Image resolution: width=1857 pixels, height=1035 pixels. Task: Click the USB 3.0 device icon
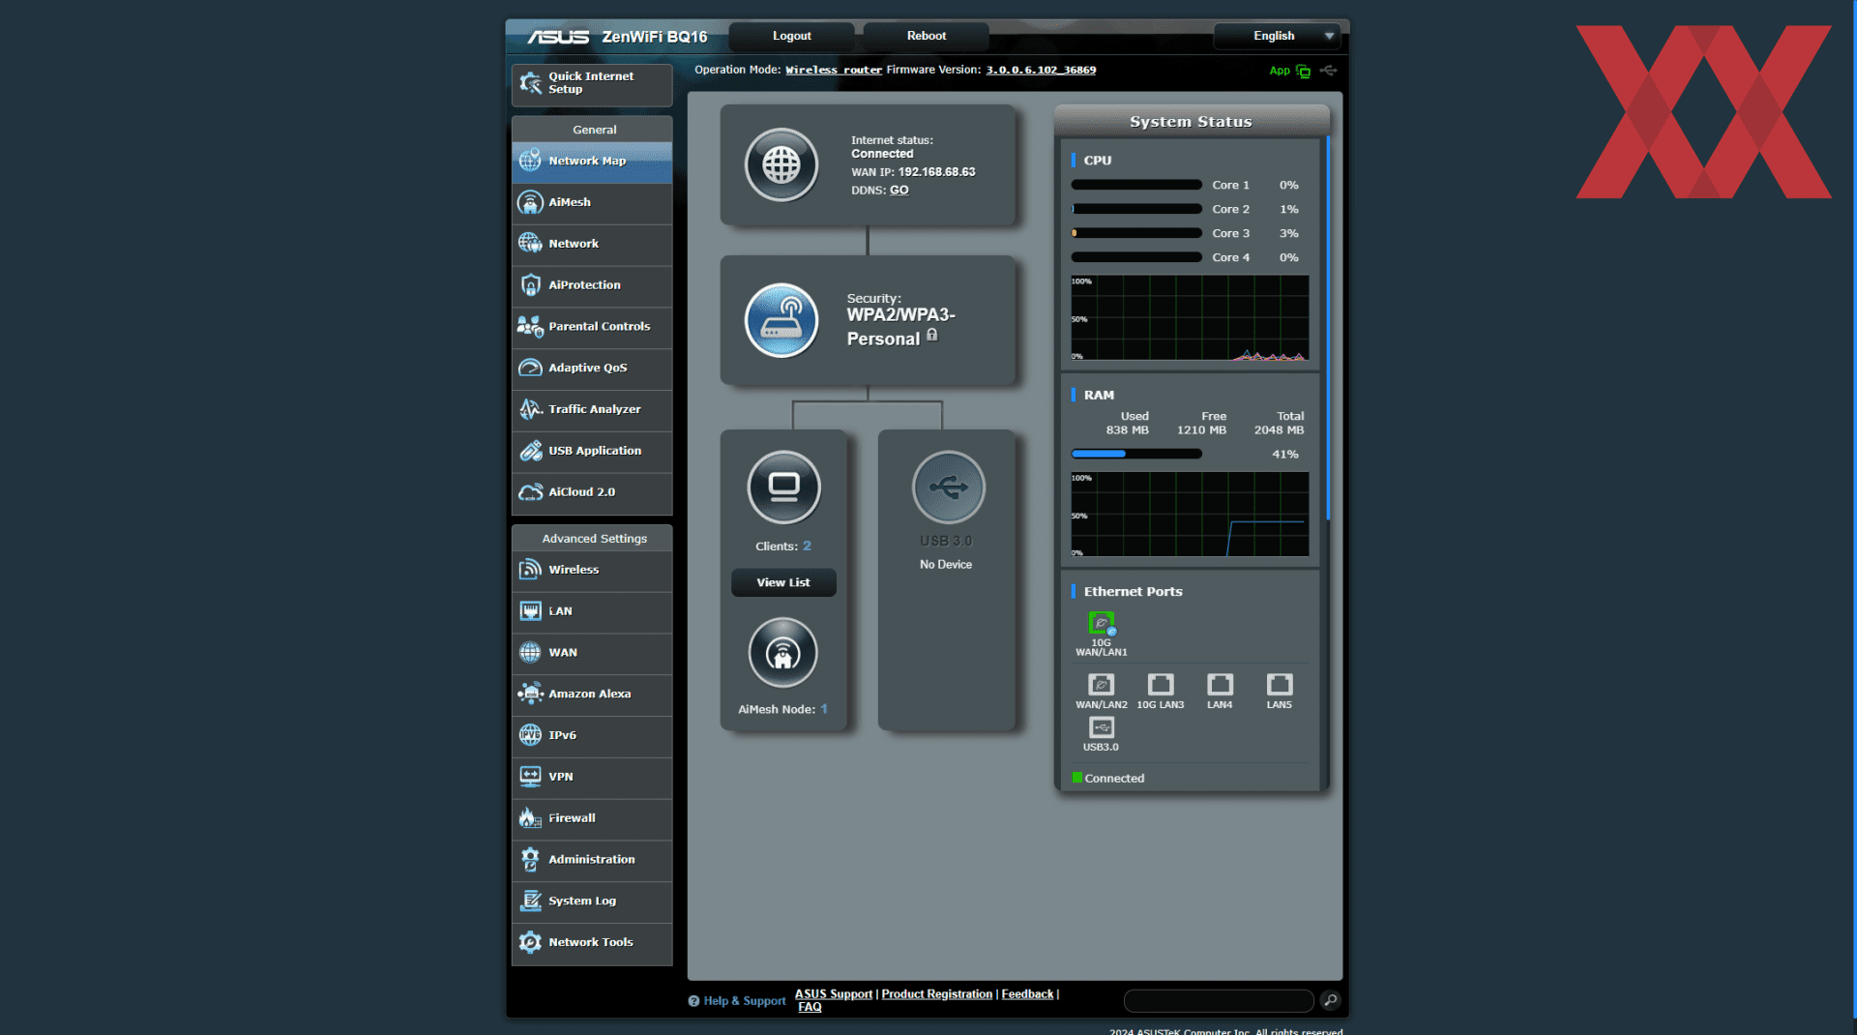pos(948,487)
